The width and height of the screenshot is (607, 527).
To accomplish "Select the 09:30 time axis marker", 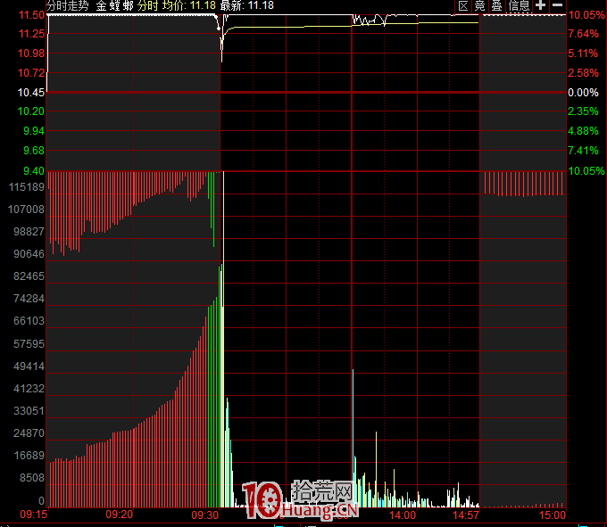I will (205, 515).
